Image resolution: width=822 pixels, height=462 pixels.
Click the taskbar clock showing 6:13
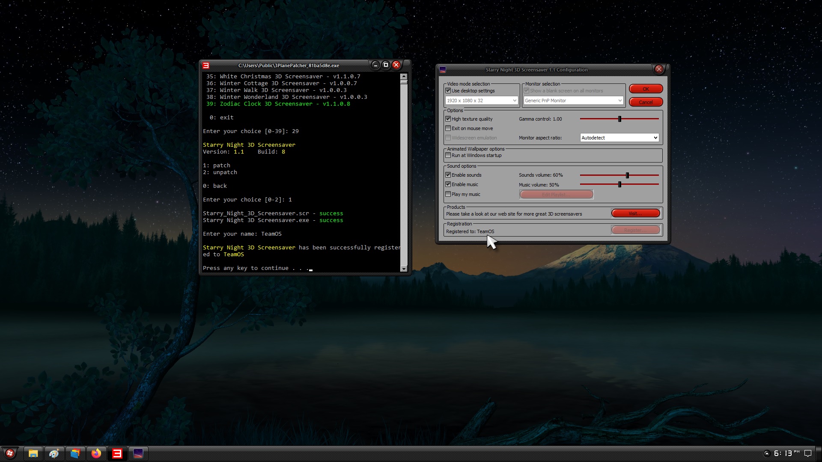[x=786, y=453]
